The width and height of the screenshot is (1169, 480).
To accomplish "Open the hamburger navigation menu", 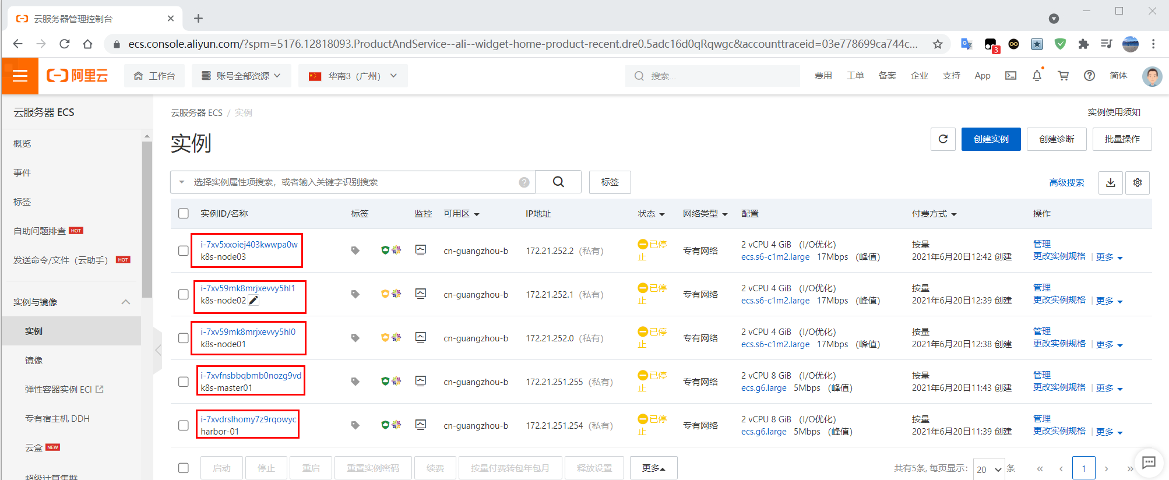I will tap(20, 76).
